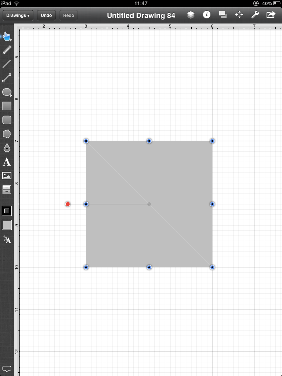The height and width of the screenshot is (376, 282).
Task: Select the hand selection tool
Action: [x=7, y=36]
